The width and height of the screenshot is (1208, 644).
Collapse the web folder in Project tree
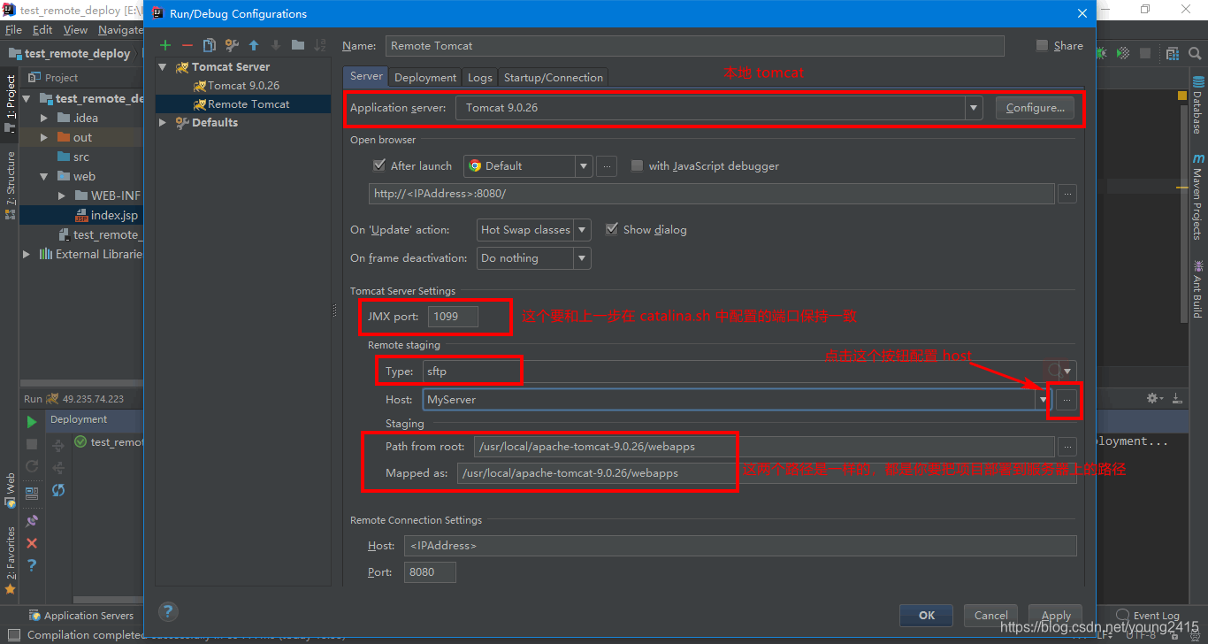tap(44, 176)
